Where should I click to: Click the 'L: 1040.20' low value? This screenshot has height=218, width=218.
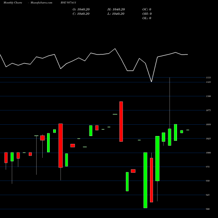pyautogui.click(x=116, y=14)
